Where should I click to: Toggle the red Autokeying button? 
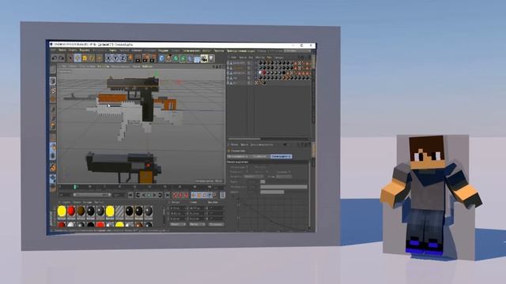(180, 195)
